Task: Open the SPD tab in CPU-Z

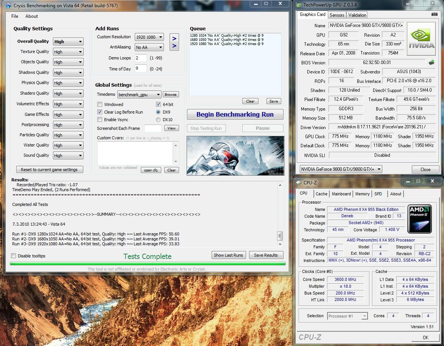Action: point(378,194)
